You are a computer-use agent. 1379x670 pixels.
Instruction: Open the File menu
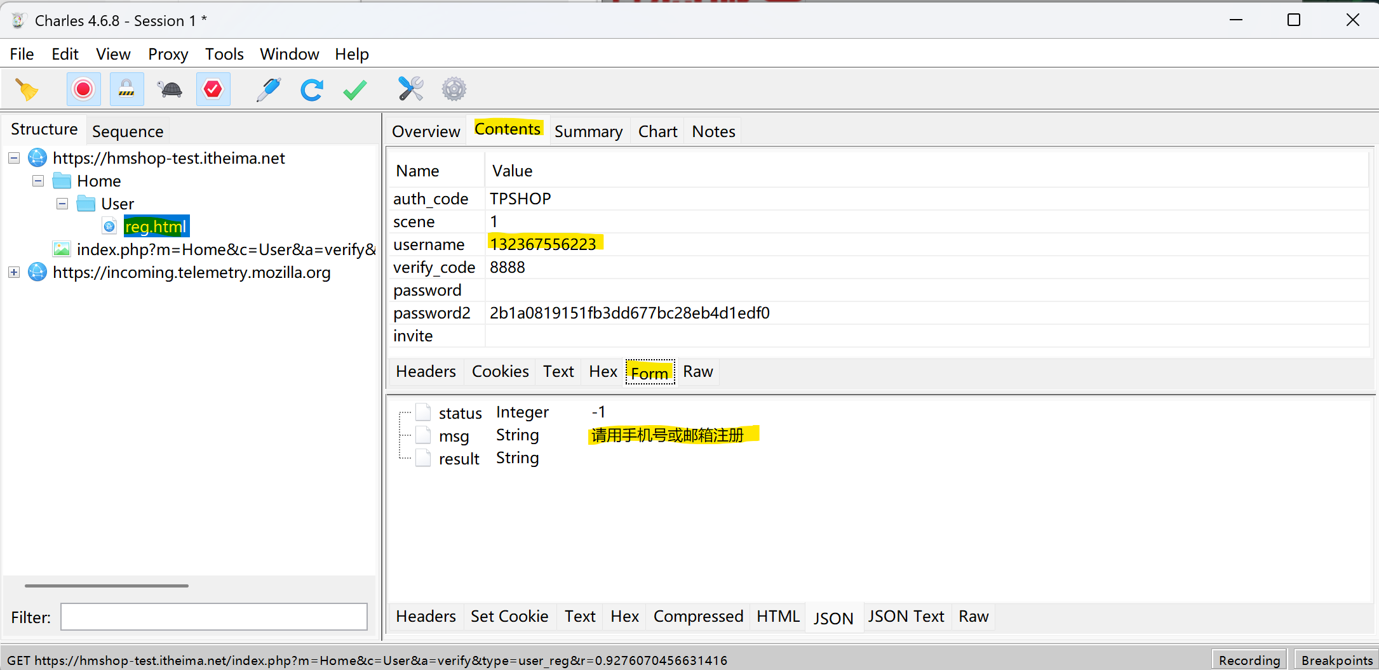pos(22,54)
